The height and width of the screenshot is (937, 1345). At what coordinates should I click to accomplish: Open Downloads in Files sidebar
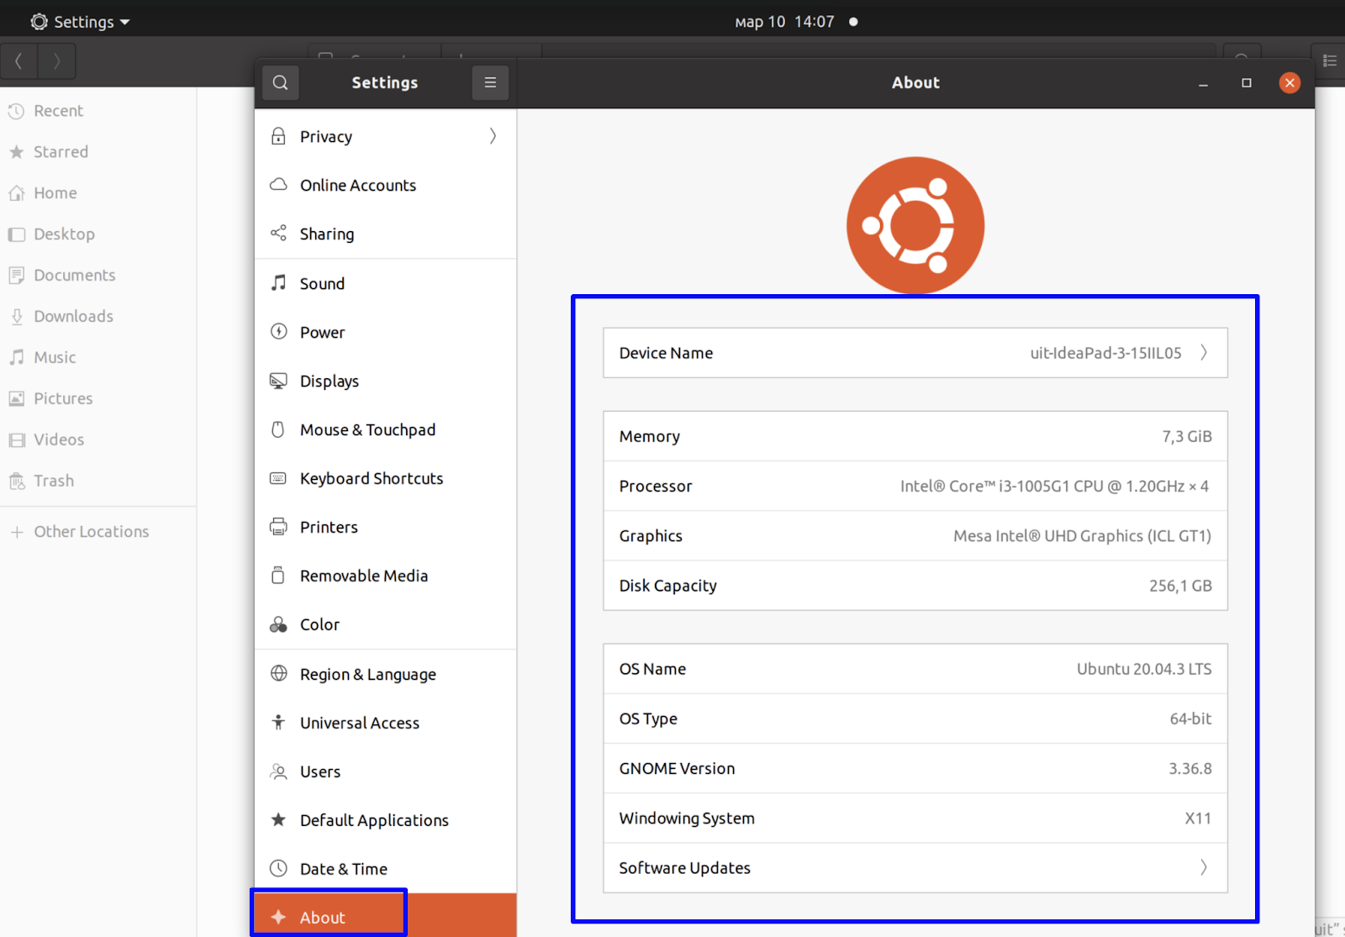tap(98, 317)
